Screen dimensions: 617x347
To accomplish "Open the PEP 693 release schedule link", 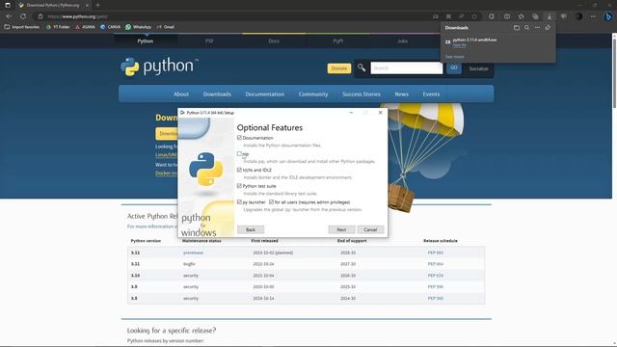I will (435, 253).
